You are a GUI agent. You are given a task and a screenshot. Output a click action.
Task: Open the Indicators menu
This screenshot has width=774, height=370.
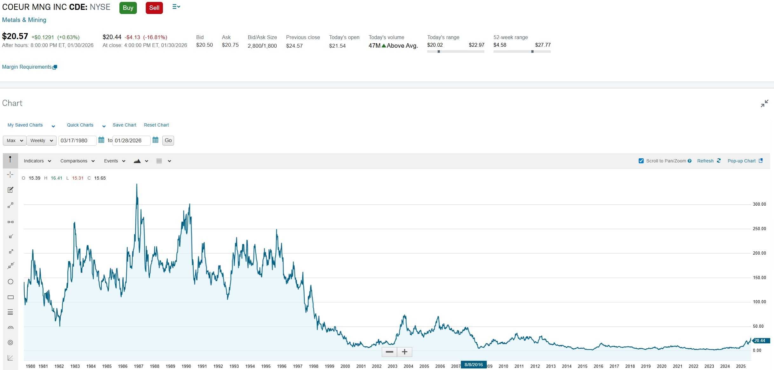tap(37, 161)
